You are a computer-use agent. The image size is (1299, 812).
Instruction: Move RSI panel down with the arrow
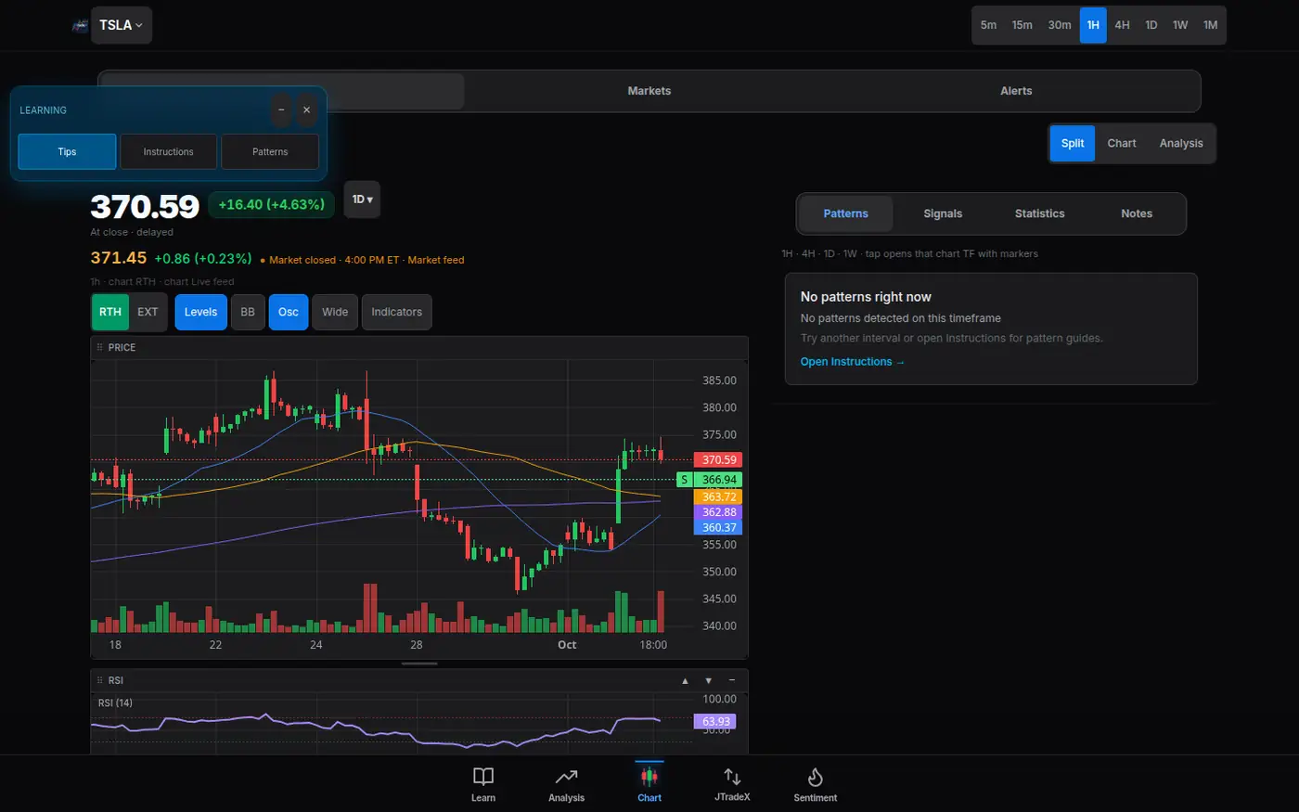(x=709, y=681)
